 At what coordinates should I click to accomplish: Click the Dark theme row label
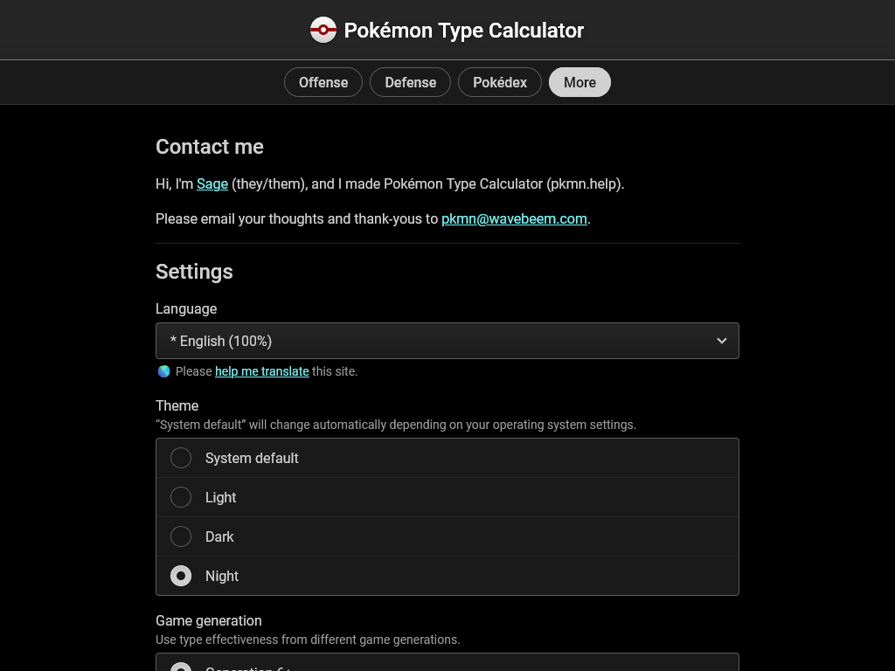219,537
